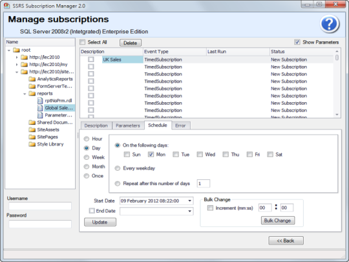Select the root folder icon
This screenshot has height=262, width=349.
(16, 50)
